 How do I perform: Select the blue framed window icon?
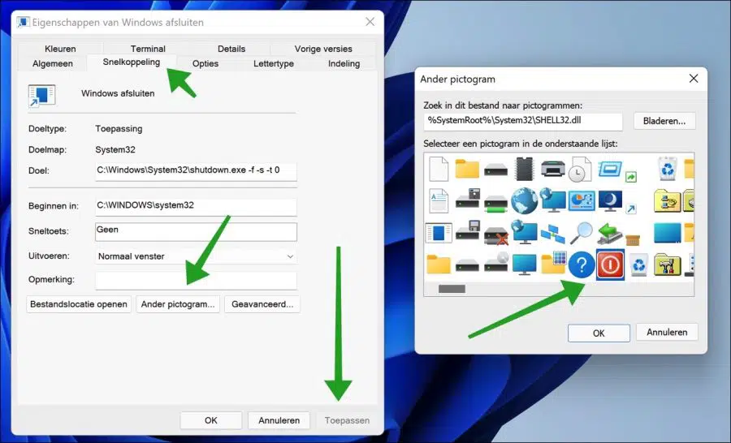(610, 169)
